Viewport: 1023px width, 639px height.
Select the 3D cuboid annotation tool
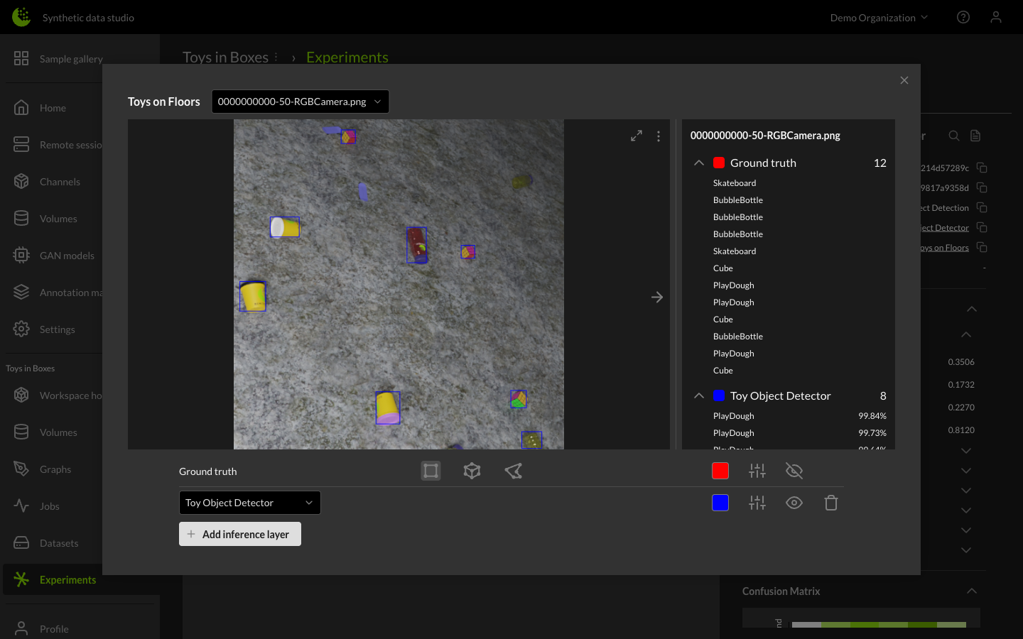pyautogui.click(x=472, y=471)
